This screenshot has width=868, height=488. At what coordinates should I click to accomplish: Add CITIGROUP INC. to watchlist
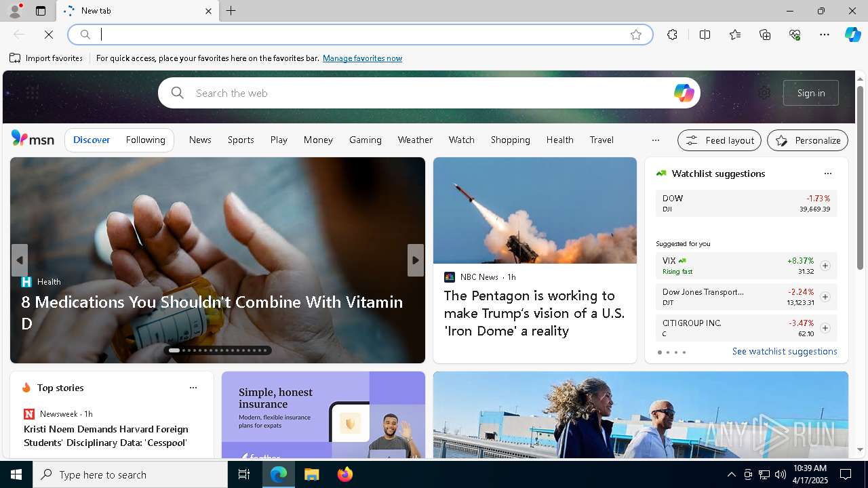[825, 328]
